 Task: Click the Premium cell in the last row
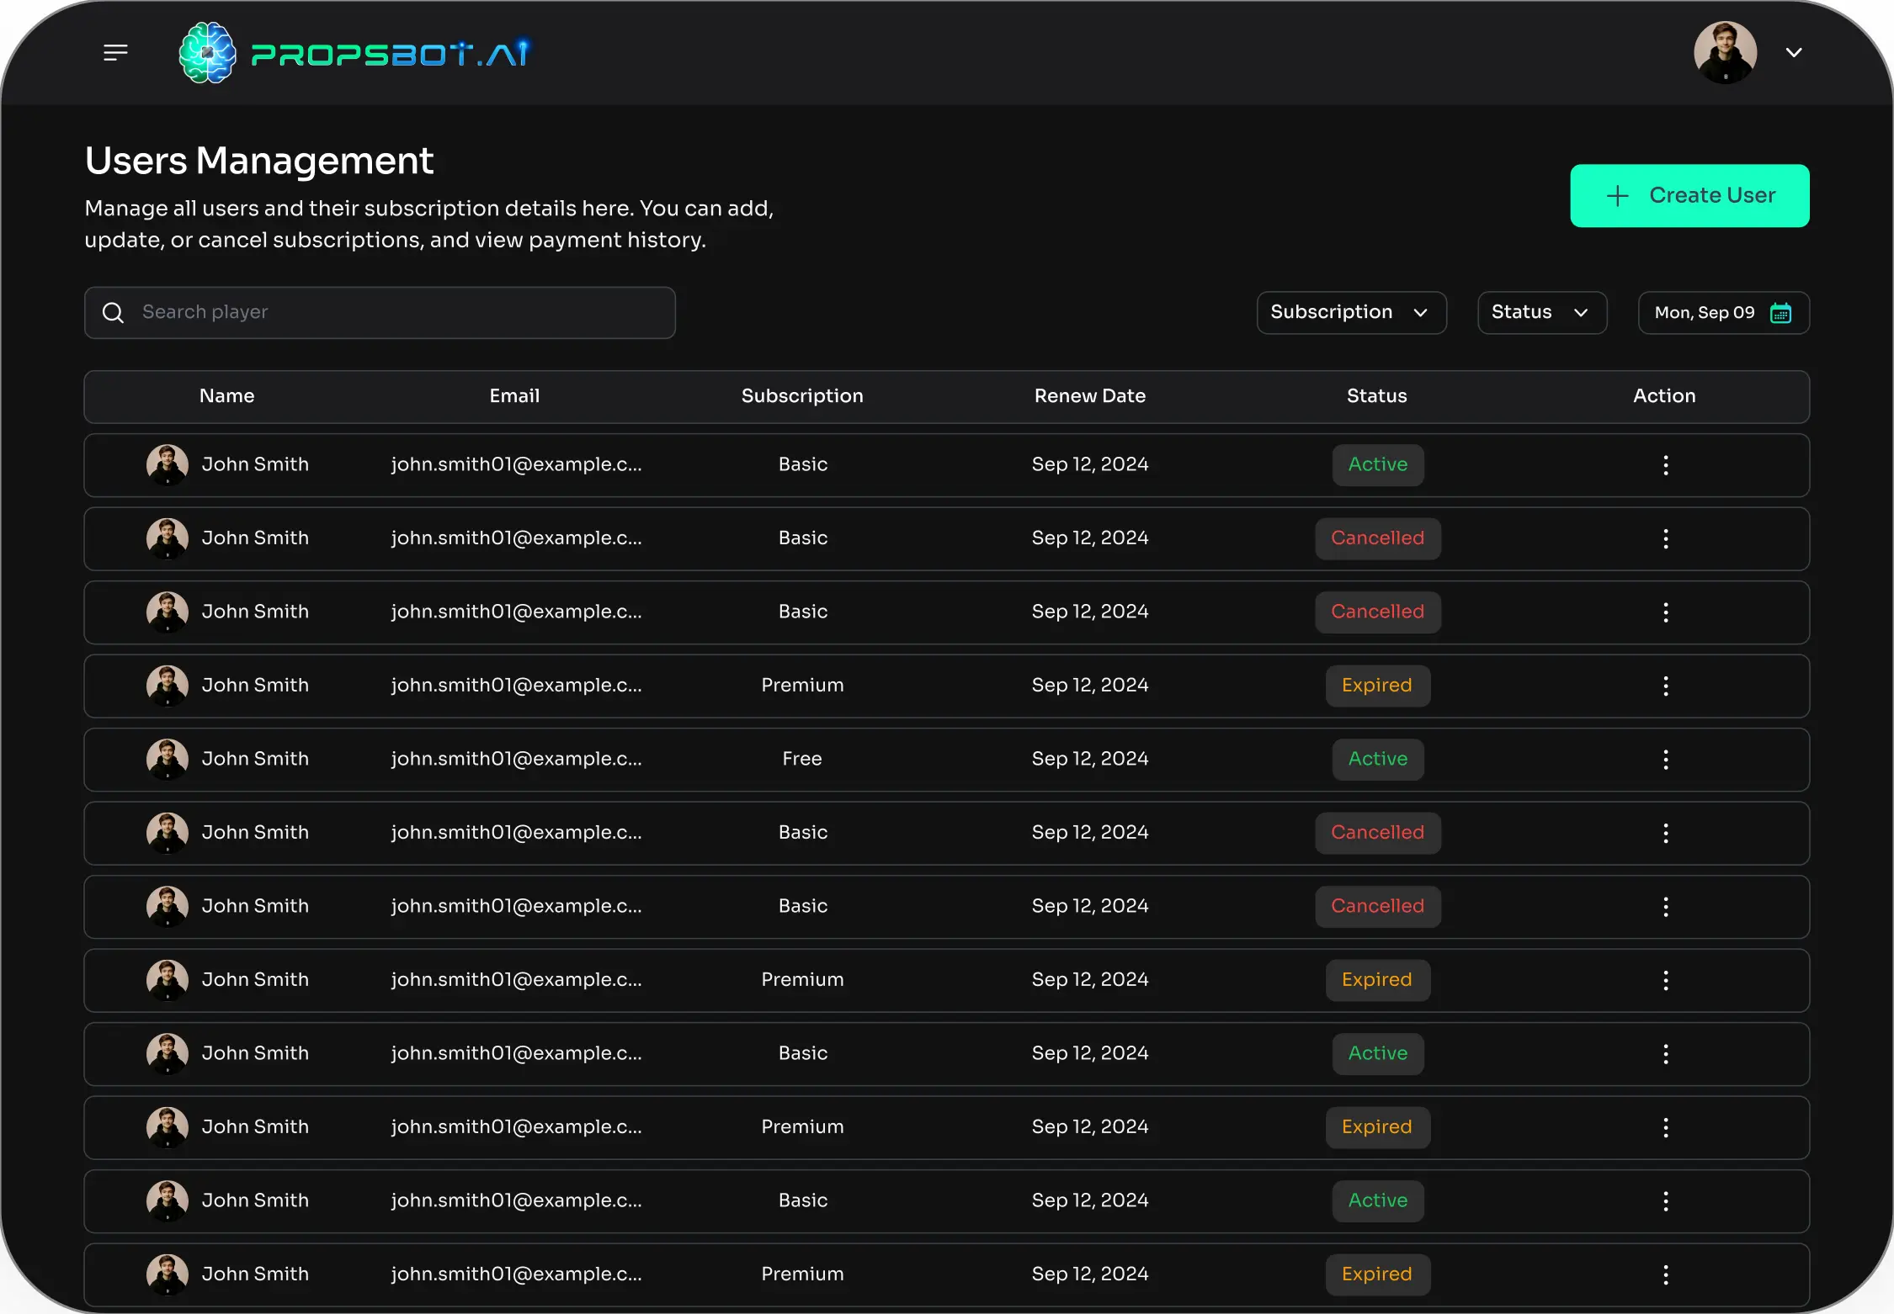[802, 1274]
